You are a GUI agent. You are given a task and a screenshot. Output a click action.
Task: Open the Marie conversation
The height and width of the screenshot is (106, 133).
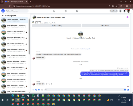[14, 74]
